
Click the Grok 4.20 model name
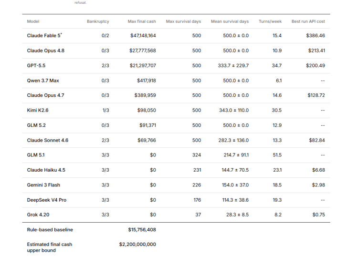38,215
